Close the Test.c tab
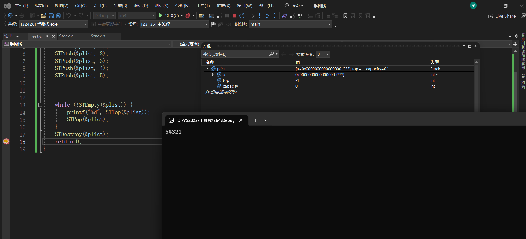526x239 pixels. [54, 36]
